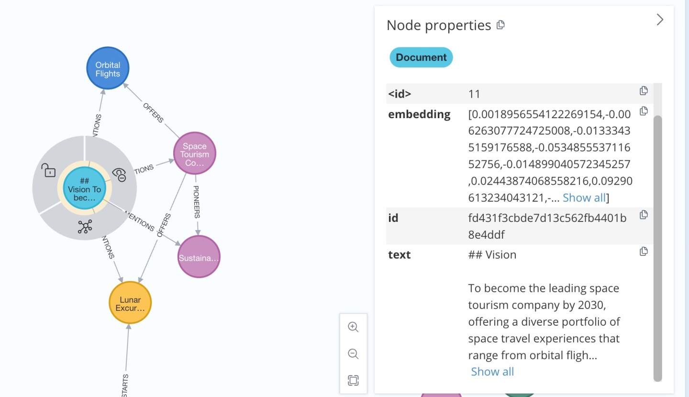Show all embedding values

[584, 197]
